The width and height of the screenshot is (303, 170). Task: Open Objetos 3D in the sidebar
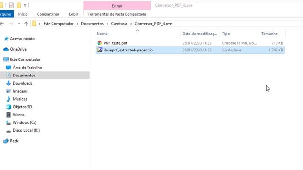tap(22, 107)
